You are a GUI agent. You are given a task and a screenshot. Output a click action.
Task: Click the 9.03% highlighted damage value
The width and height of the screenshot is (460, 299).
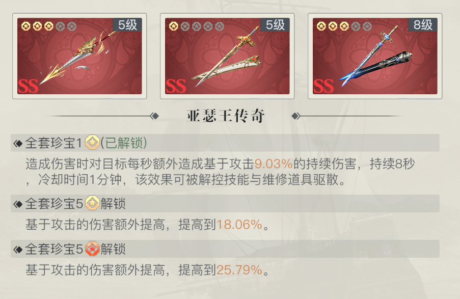274,164
